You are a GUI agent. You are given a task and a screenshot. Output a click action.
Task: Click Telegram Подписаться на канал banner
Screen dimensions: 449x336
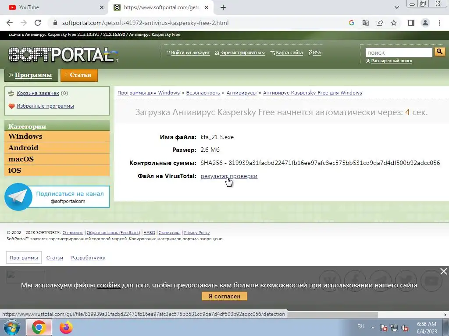point(57,197)
